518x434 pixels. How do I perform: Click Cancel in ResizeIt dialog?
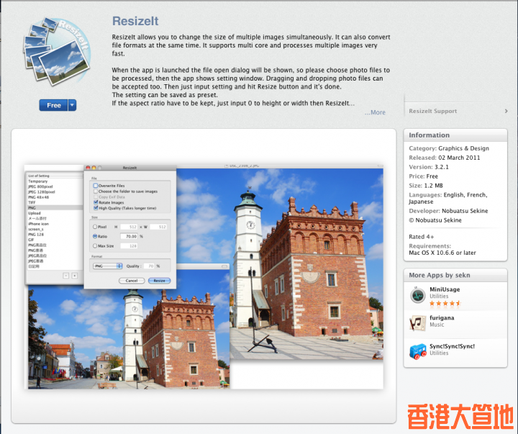click(x=132, y=281)
